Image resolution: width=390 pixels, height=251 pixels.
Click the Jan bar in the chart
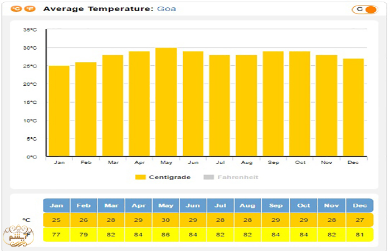pos(59,112)
